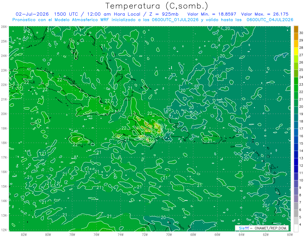
Task: Click the '21N' latitude axis label
Action: pos(4,99)
